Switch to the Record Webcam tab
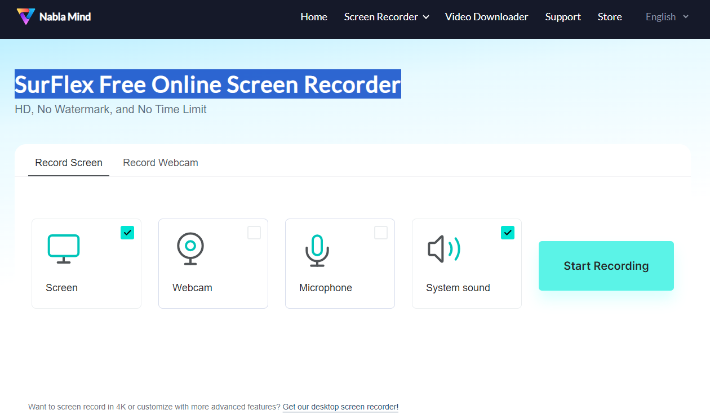 [161, 163]
